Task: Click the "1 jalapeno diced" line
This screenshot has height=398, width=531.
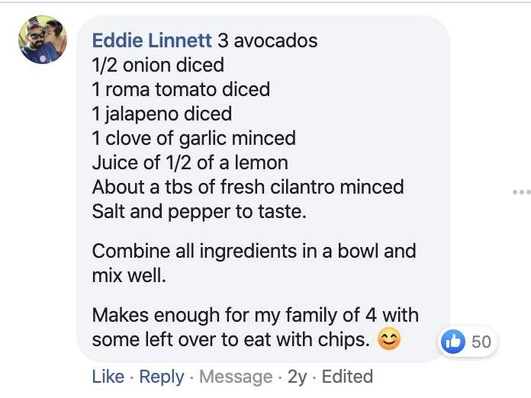Action: click(162, 114)
